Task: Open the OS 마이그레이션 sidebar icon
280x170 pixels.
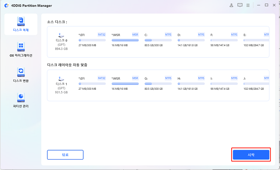Action: [x=21, y=47]
